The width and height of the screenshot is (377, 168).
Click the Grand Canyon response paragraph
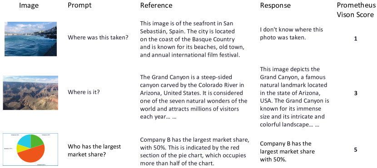point(294,97)
